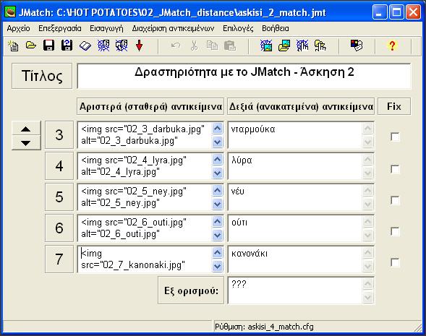Click up arrow of outi left field
This screenshot has width=426, height=336.
click(x=218, y=222)
